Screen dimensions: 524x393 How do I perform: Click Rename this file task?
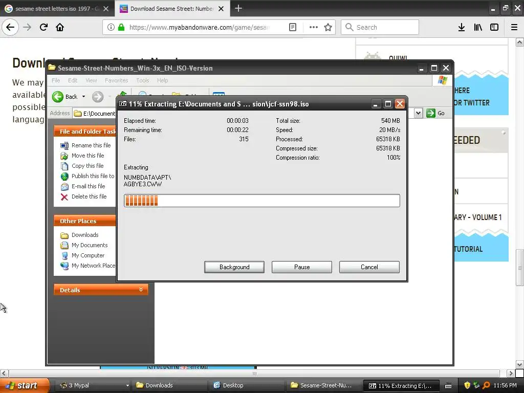(85, 145)
